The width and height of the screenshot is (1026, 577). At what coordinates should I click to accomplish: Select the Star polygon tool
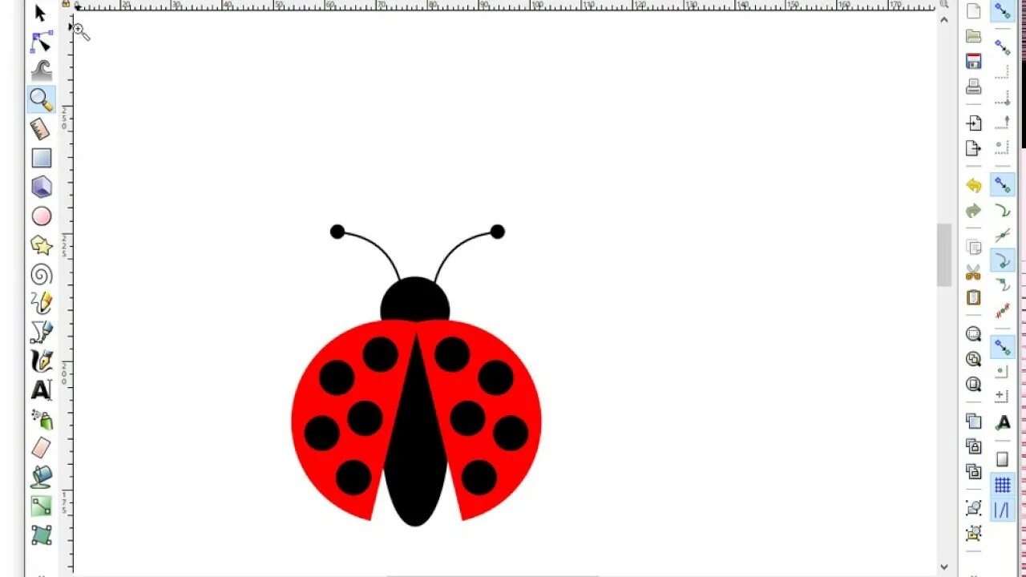click(41, 245)
